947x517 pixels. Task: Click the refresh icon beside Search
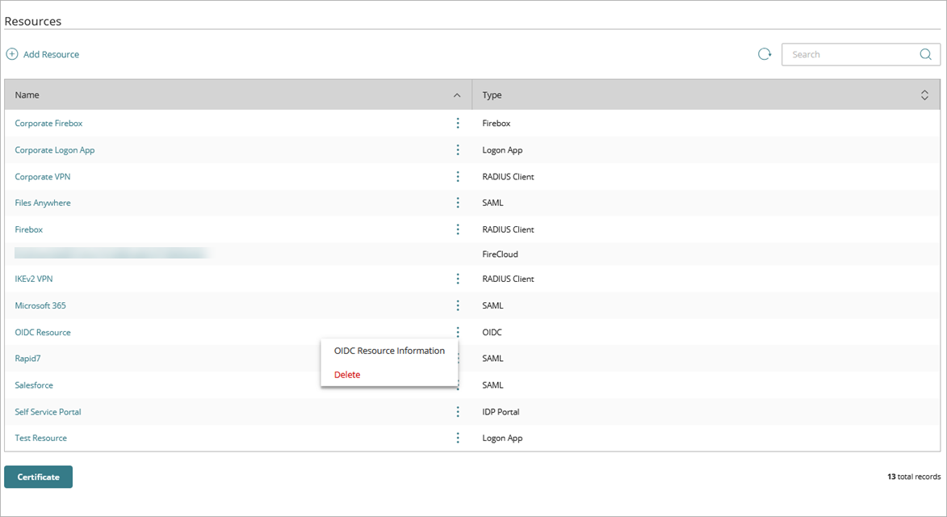pos(764,54)
